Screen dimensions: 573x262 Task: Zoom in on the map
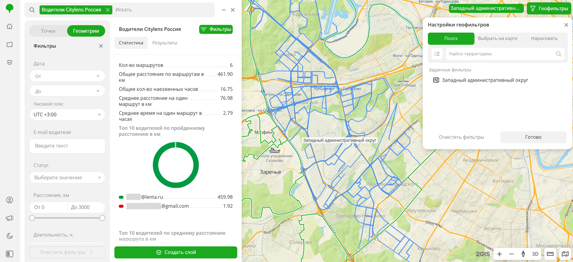click(499, 254)
